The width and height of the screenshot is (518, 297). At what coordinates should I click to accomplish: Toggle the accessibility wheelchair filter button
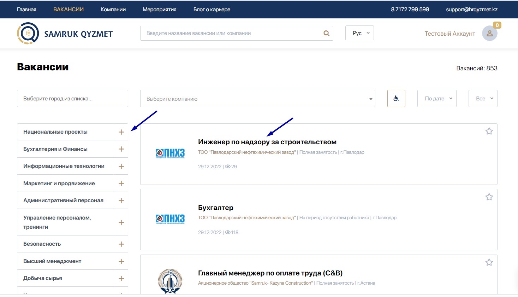[x=396, y=98]
